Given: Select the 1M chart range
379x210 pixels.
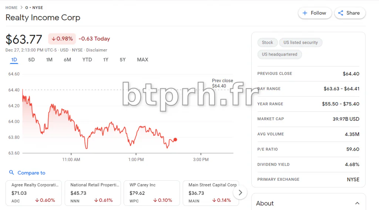Looking at the screenshot, I should [x=49, y=60].
